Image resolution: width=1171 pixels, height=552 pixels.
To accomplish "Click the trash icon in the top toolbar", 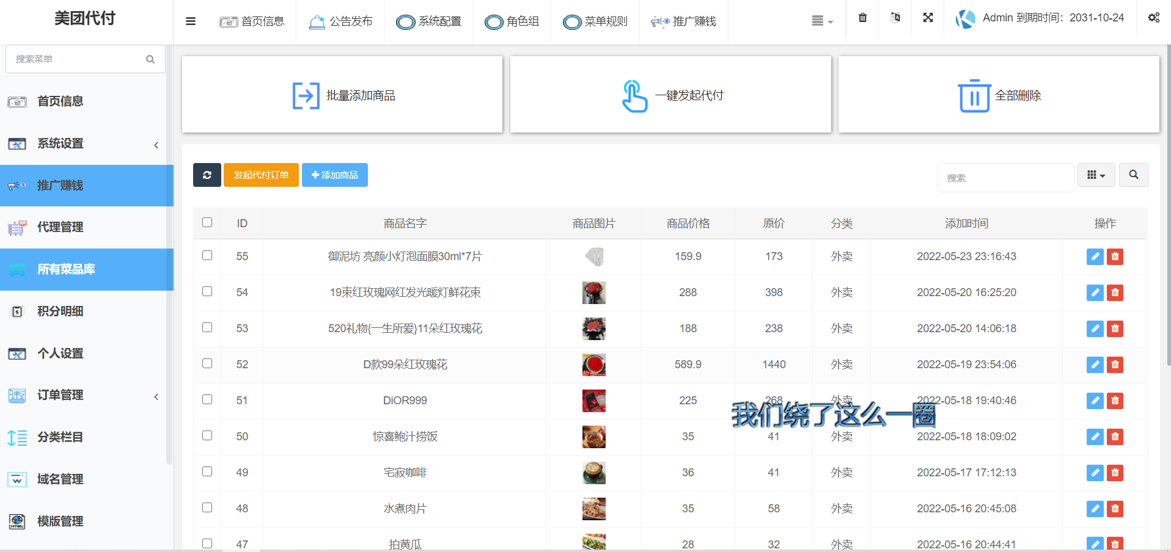I will [862, 18].
